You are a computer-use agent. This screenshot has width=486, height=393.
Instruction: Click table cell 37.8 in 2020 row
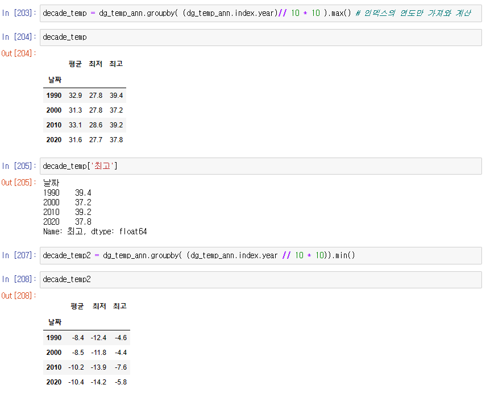(x=116, y=140)
